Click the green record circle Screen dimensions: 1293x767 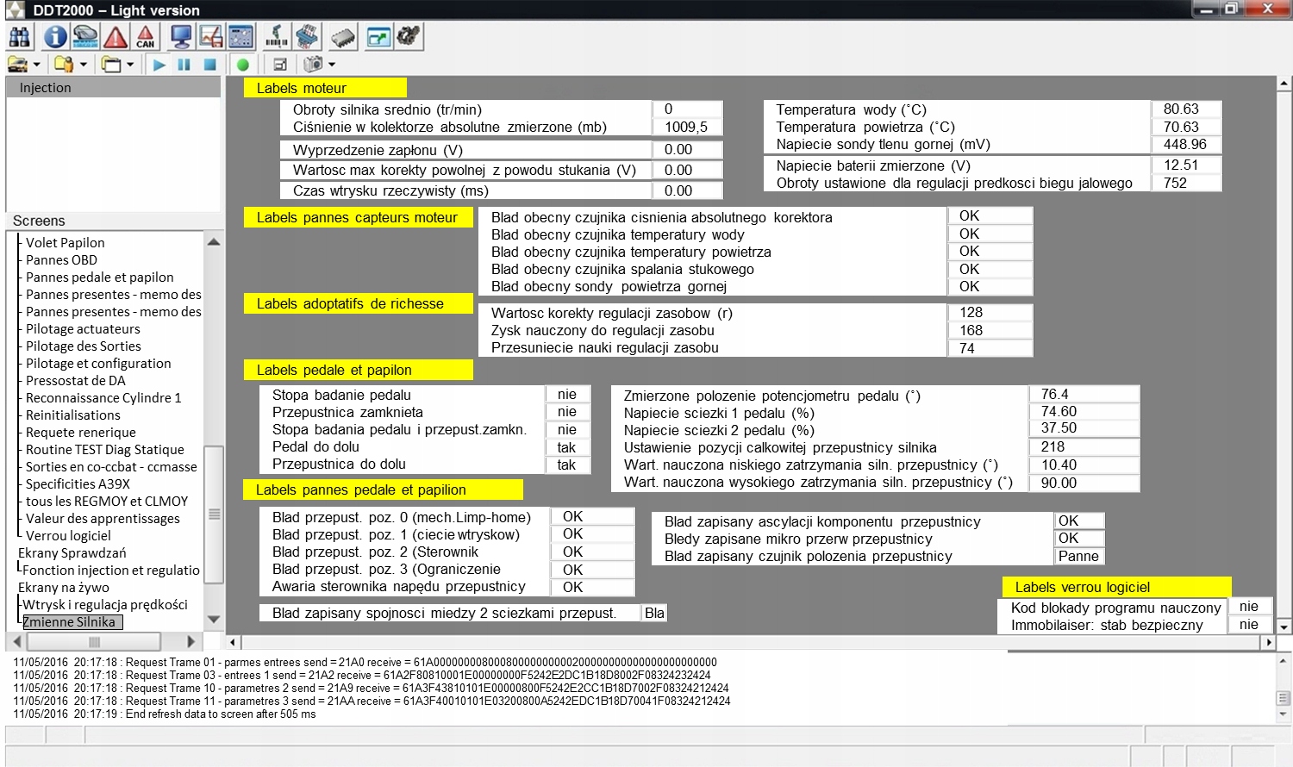[243, 65]
